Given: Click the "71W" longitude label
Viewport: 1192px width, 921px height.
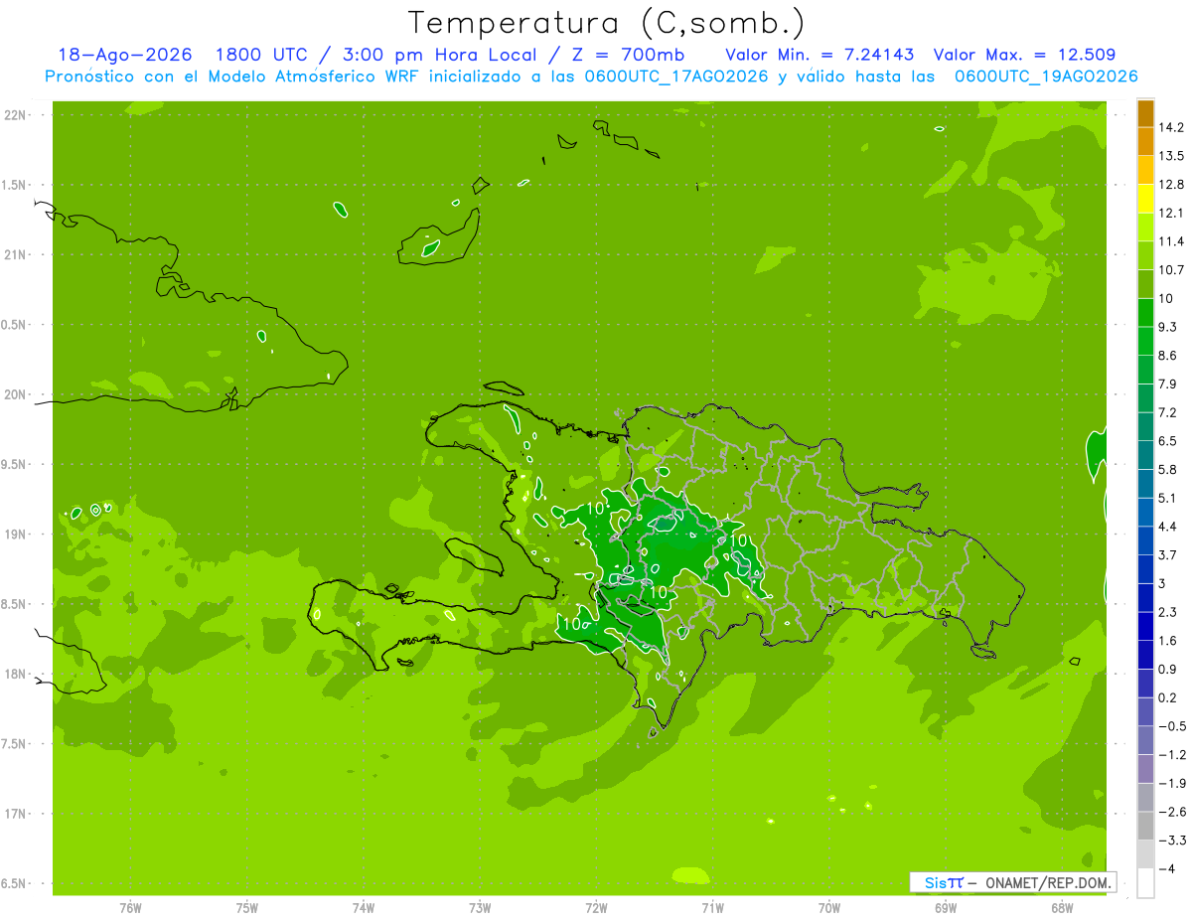Looking at the screenshot, I should point(712,907).
